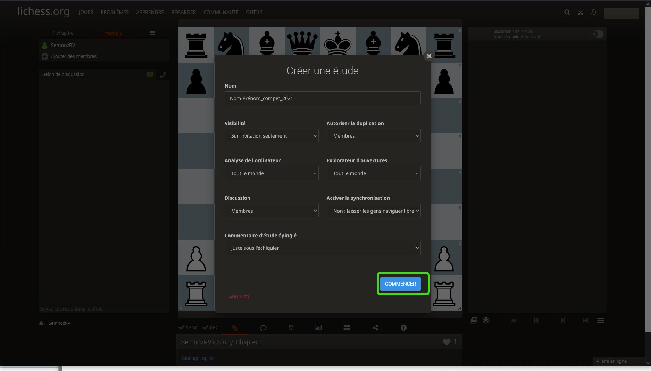Click the ANNULER link
This screenshot has height=371, width=651.
tap(239, 297)
